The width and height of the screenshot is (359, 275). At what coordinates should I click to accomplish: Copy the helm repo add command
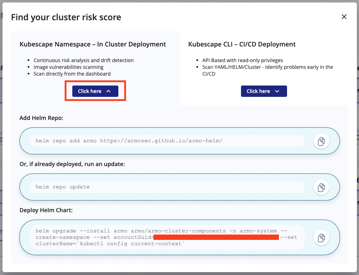[321, 141]
